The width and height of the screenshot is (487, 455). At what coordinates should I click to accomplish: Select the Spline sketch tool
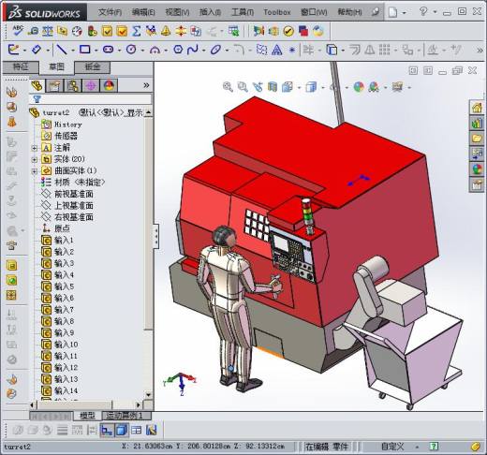click(x=193, y=50)
